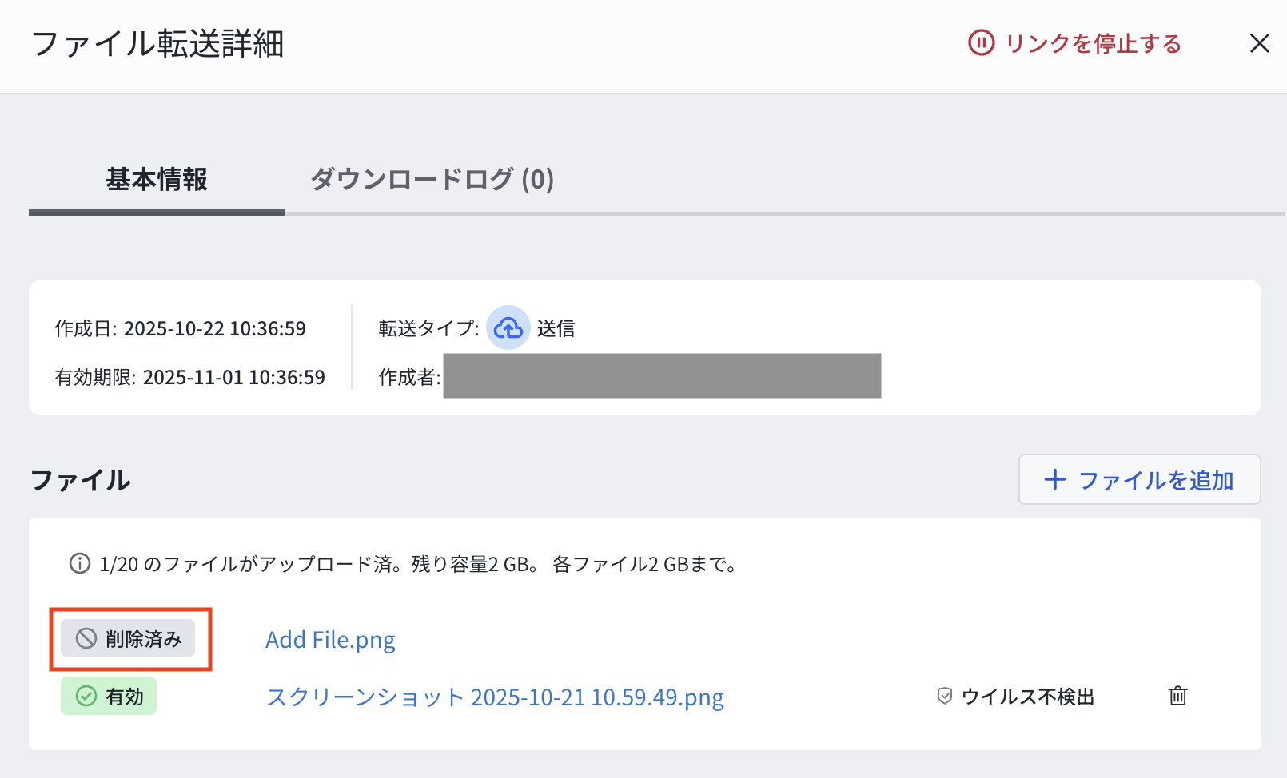Delete the スクリーンショット file with trash icon
Viewport: 1287px width, 778px height.
click(1177, 696)
